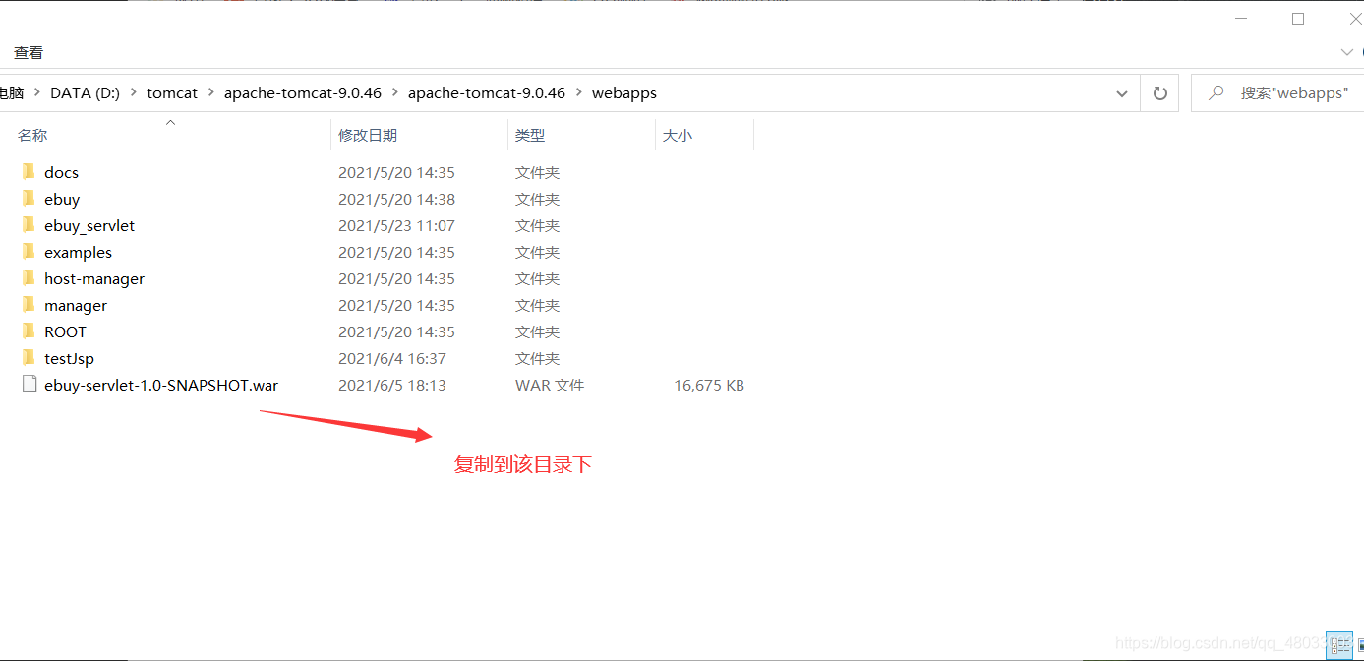Select the ROOT folder icon

pos(29,331)
